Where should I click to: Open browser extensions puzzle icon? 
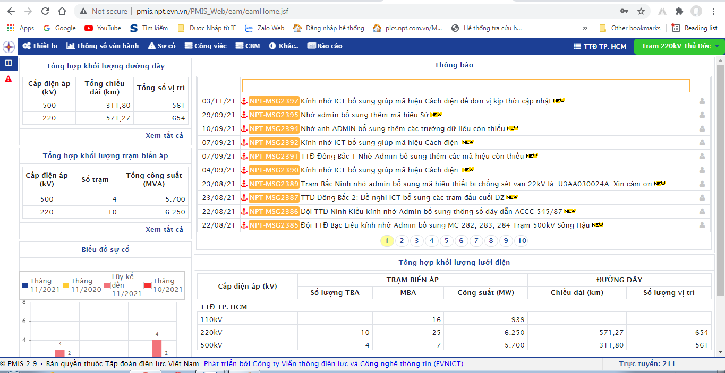pyautogui.click(x=679, y=11)
